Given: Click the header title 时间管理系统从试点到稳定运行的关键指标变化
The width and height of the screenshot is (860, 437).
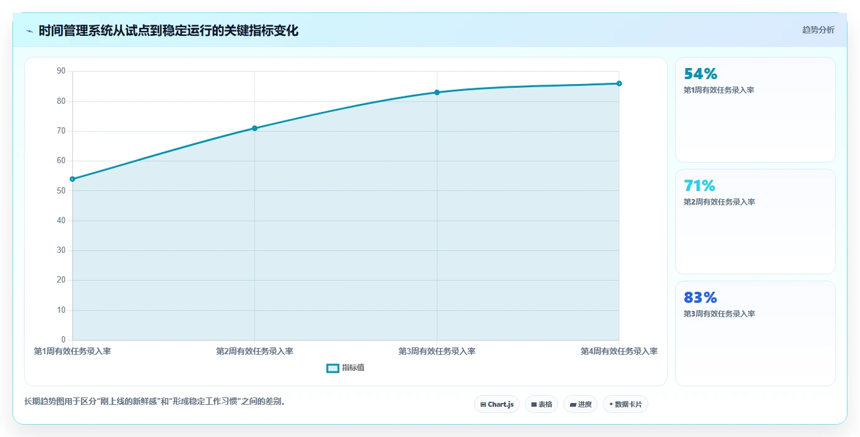Looking at the screenshot, I should tap(168, 30).
